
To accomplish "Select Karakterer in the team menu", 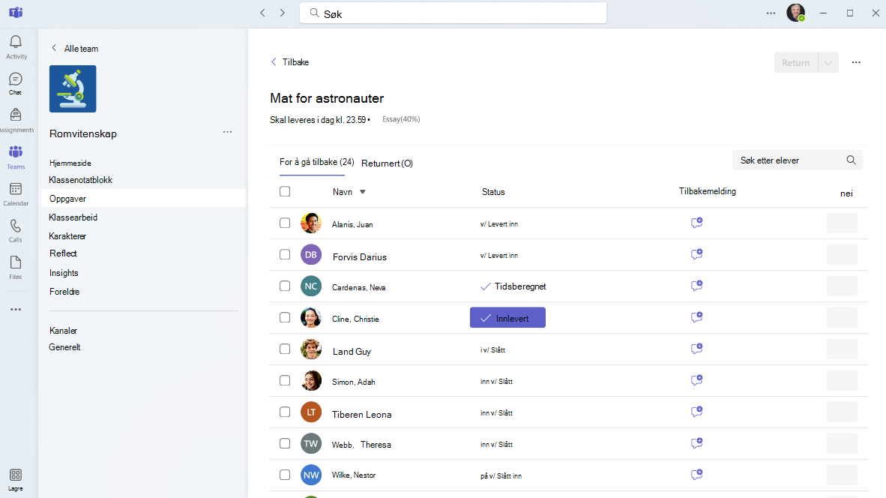I will (67, 236).
